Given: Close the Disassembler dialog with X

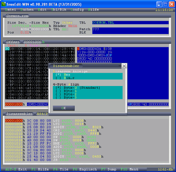Looking at the screenshot, I should (x=124, y=66).
